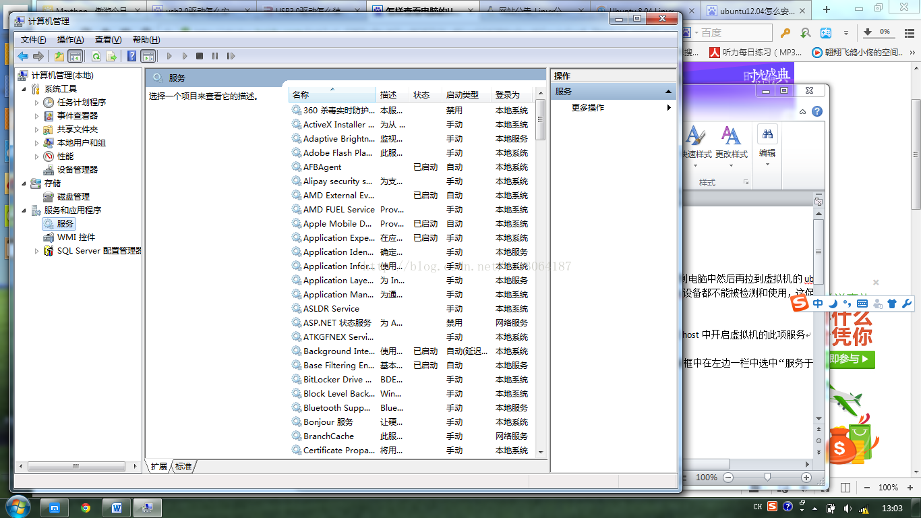Image resolution: width=921 pixels, height=518 pixels.
Task: Click the blue Help question-mark toolbar icon
Action: pyautogui.click(x=132, y=57)
